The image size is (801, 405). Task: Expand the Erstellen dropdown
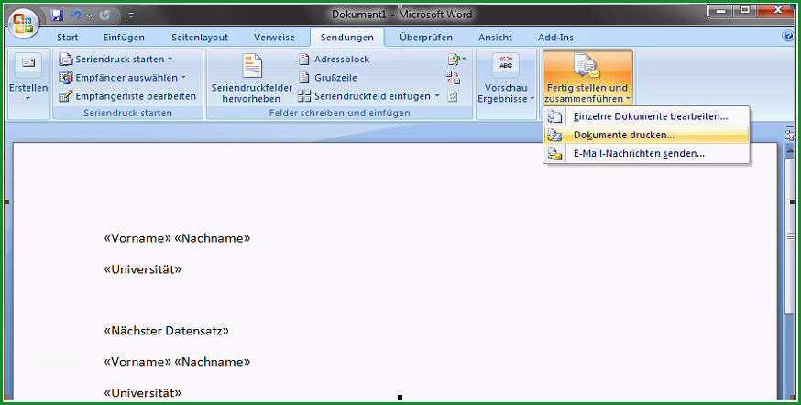pos(28,98)
